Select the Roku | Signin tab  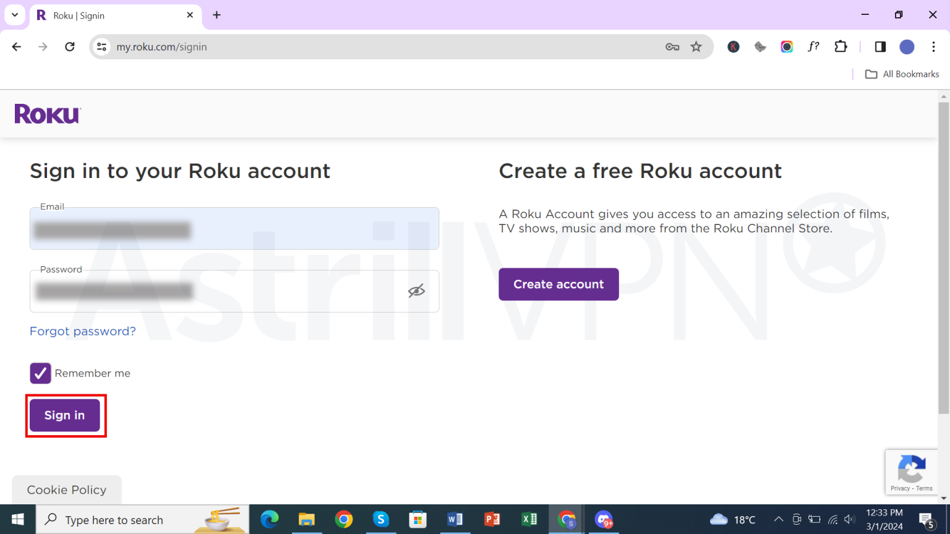[x=111, y=15]
